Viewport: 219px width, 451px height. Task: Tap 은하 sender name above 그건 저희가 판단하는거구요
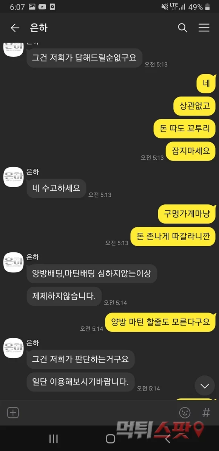32,342
